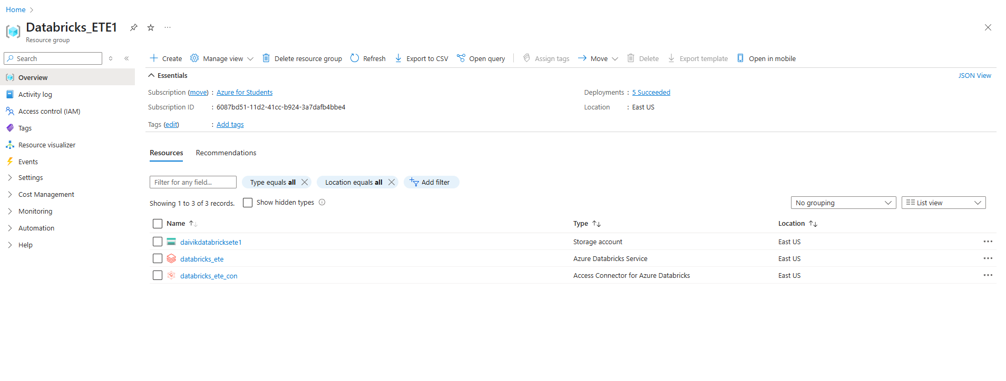
Task: Open the Manage view dropdown
Action: pyautogui.click(x=222, y=58)
